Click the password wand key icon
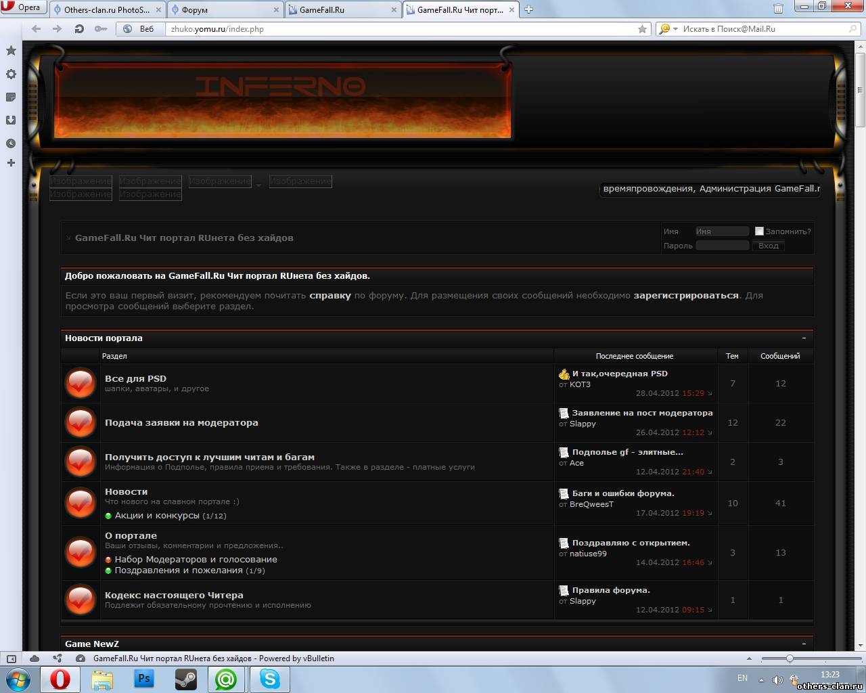This screenshot has height=693, width=866. (101, 29)
